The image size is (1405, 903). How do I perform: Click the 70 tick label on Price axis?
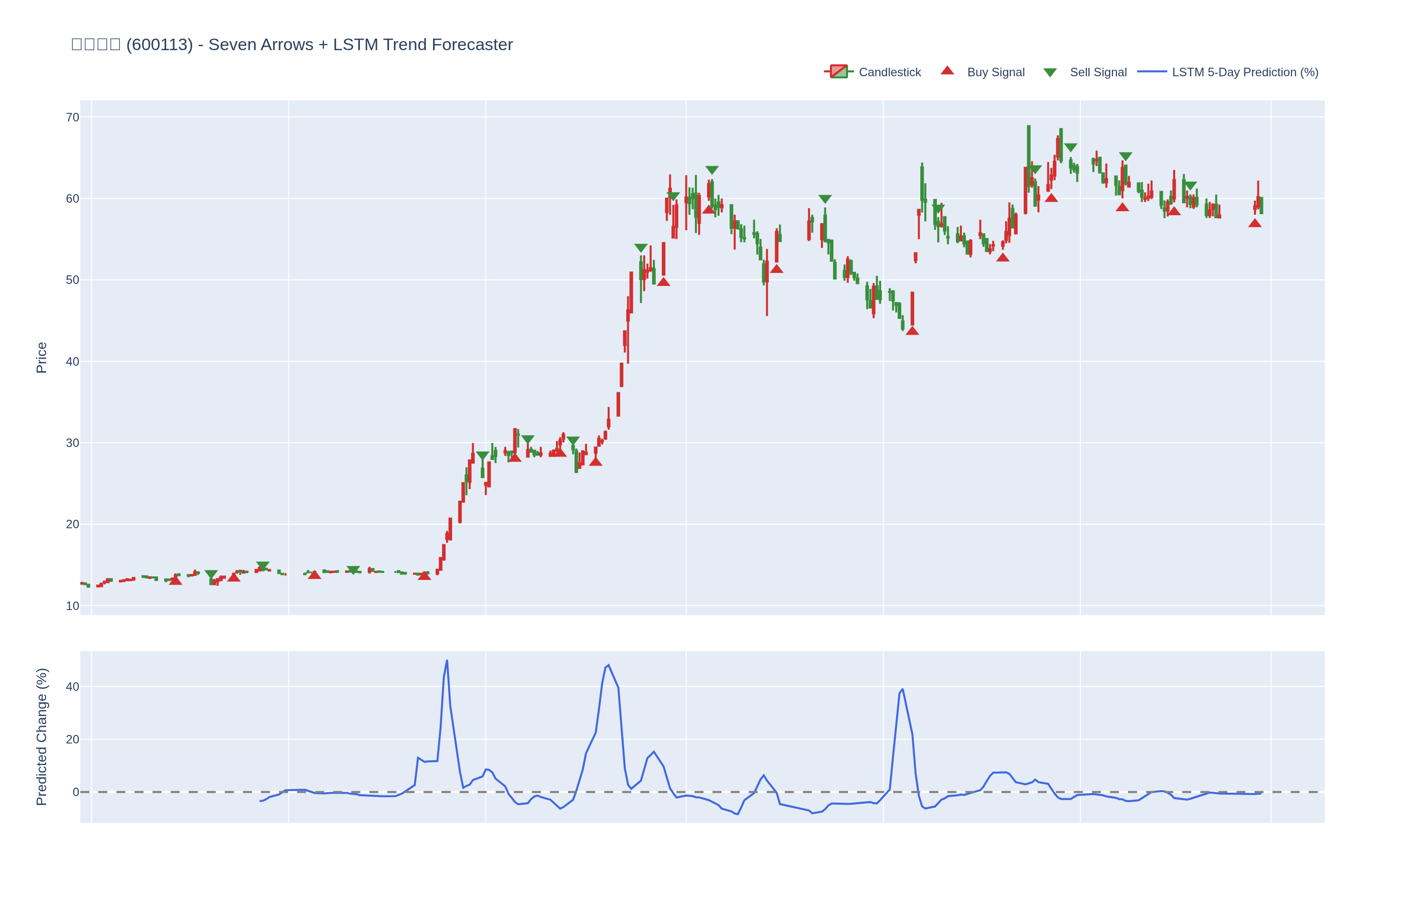pos(72,117)
